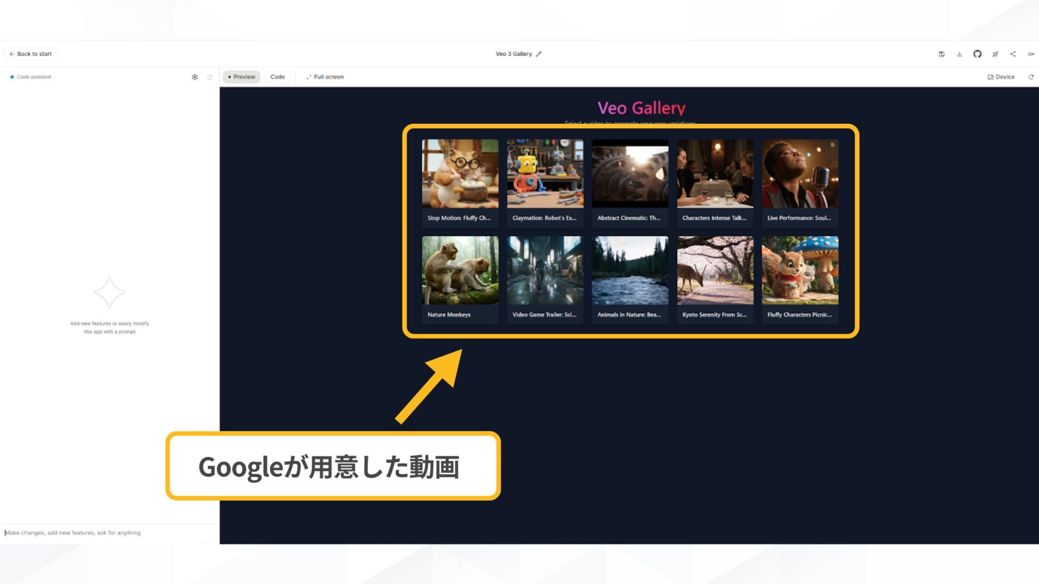Select the Preview tab

241,77
